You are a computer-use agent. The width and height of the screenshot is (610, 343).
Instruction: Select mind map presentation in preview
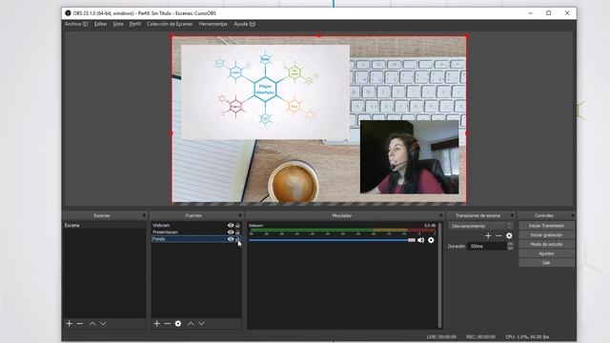tap(265, 92)
